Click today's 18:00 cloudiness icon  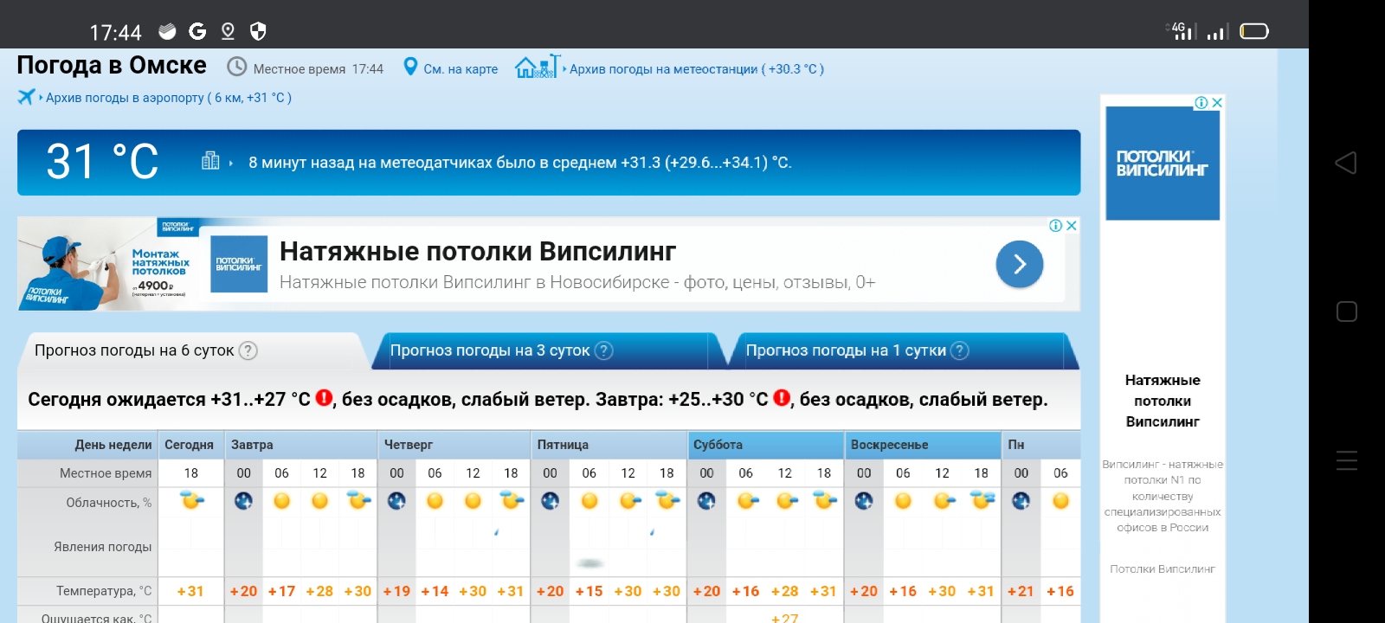(191, 500)
